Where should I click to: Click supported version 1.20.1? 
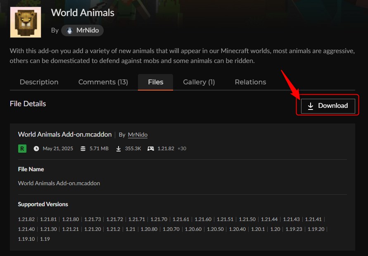coord(258,229)
